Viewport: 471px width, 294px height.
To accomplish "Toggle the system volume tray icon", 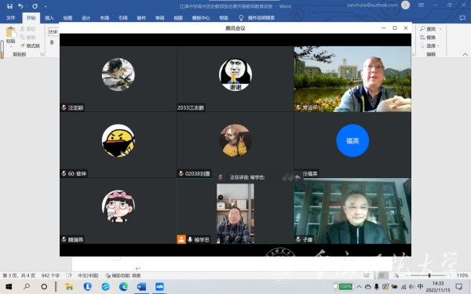I will 412,286.
